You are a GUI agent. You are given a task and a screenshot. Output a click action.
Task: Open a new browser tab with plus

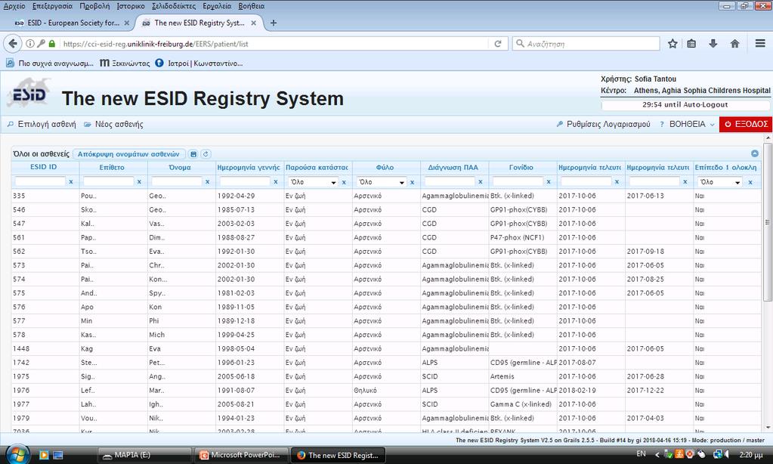pos(274,23)
